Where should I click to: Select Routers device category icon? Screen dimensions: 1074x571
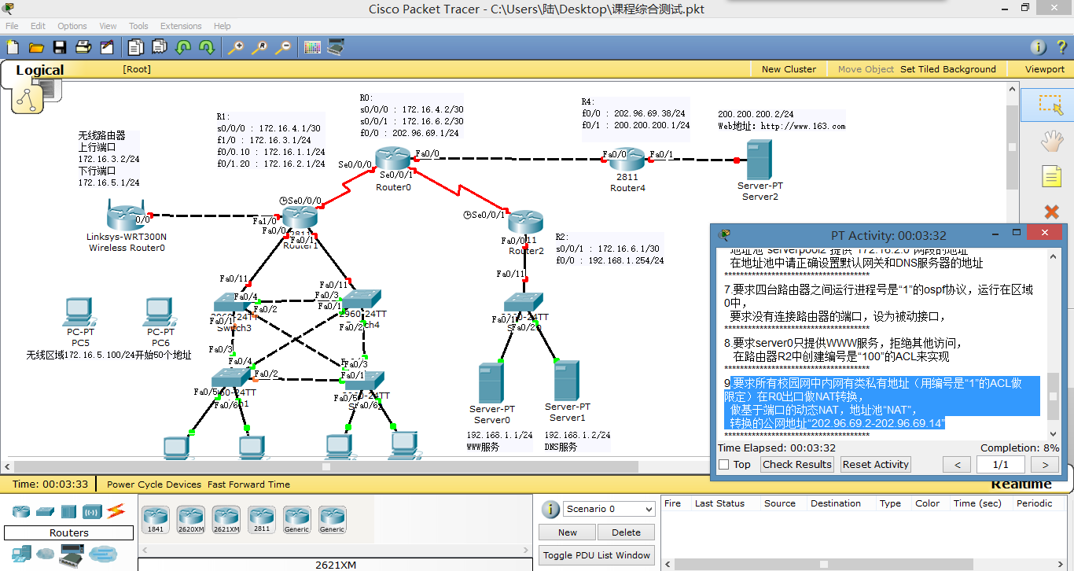pyautogui.click(x=21, y=511)
